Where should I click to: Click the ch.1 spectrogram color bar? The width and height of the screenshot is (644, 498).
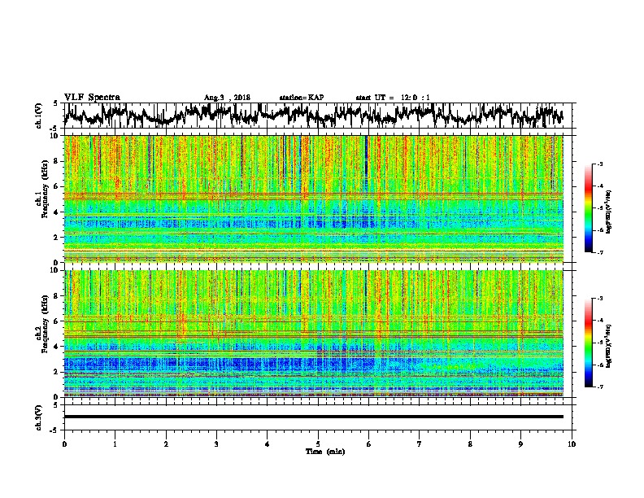[588, 208]
